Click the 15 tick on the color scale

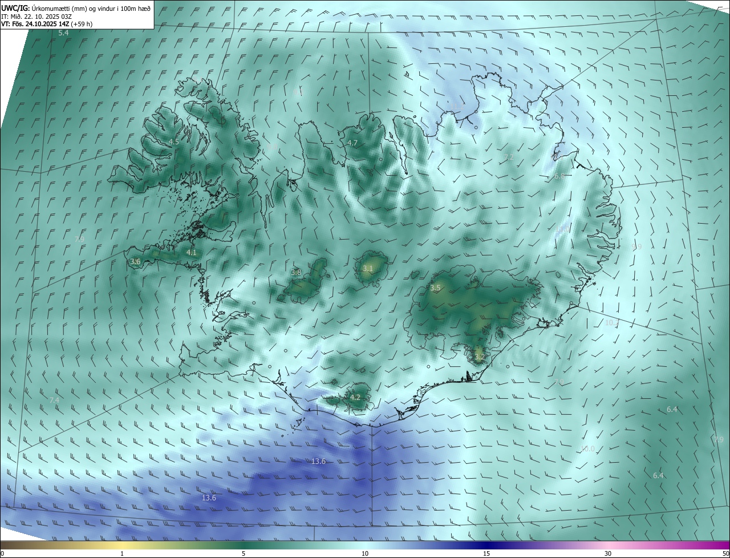pyautogui.click(x=486, y=553)
